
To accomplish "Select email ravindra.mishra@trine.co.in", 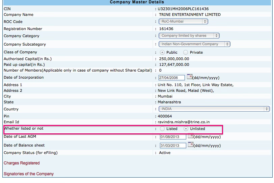I will click(x=184, y=122).
